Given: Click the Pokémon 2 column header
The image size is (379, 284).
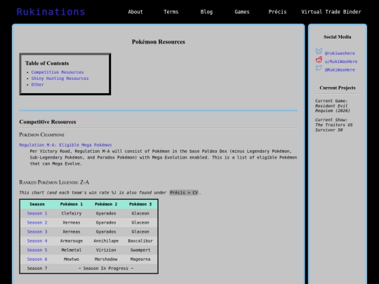Looking at the screenshot, I should 106,204.
